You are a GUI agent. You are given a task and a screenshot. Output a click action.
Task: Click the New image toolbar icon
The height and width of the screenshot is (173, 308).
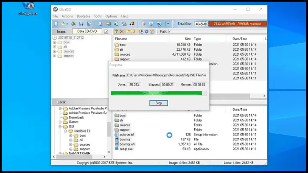point(56,24)
